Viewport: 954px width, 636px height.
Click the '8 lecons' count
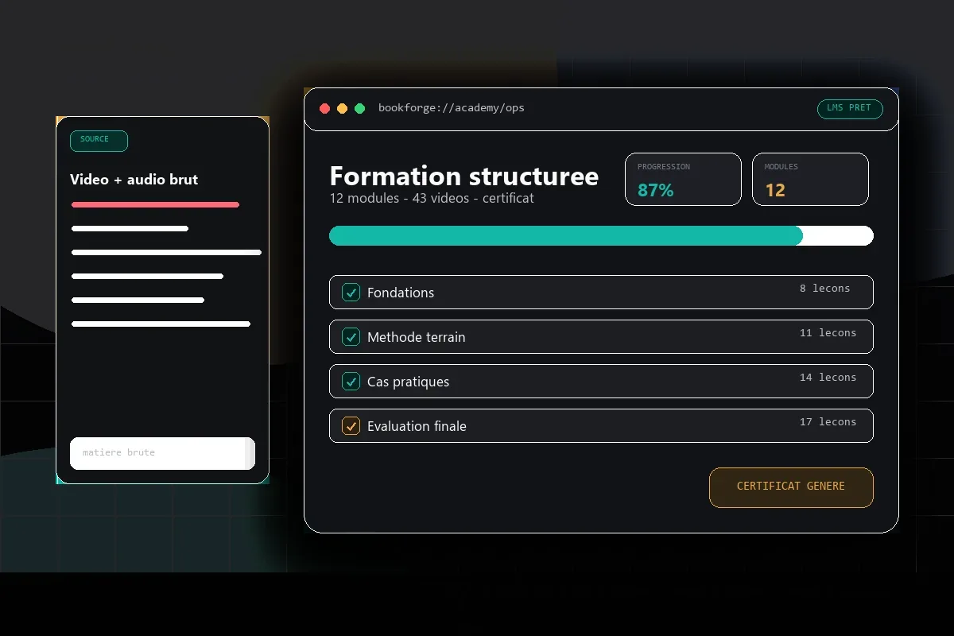(825, 289)
